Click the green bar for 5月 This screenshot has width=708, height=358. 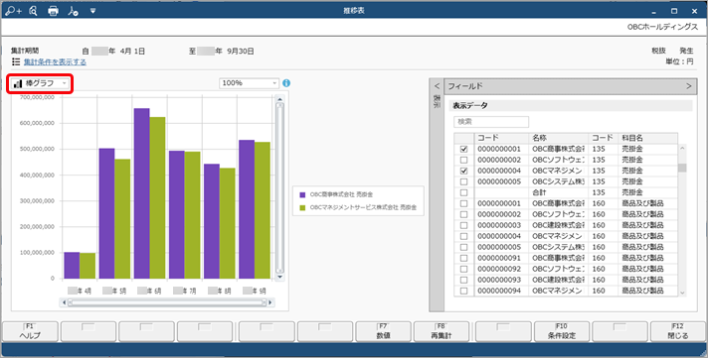tap(122, 218)
